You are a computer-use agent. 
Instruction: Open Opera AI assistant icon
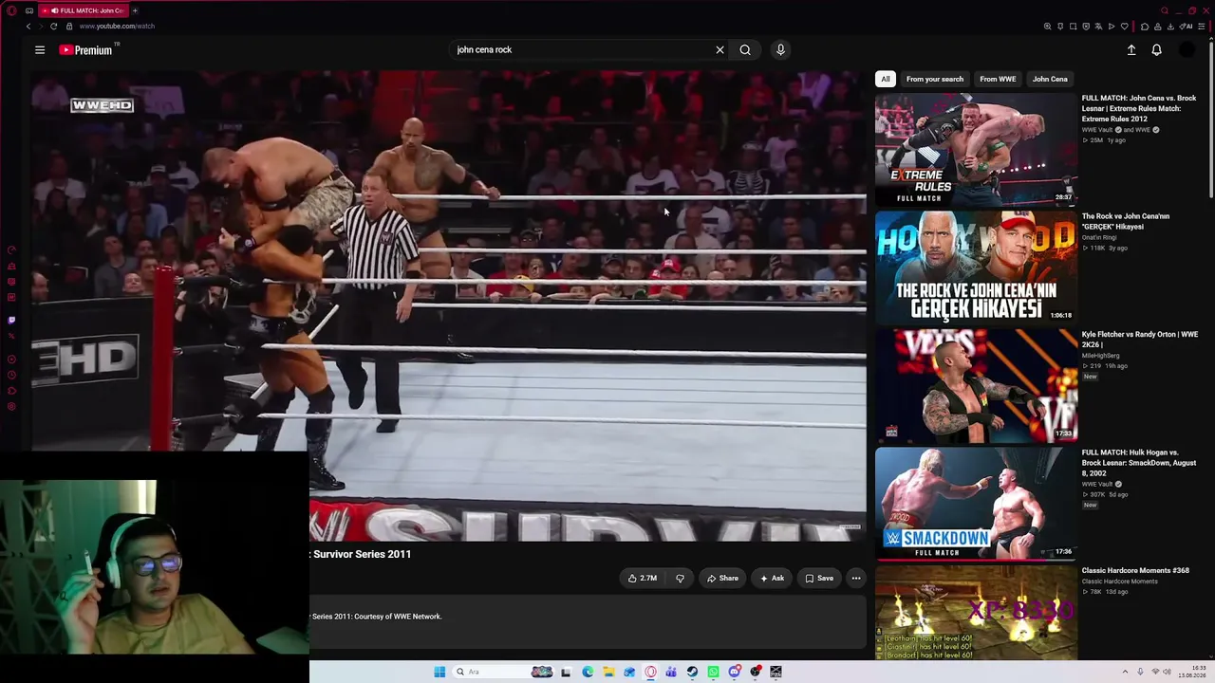pos(1187,27)
